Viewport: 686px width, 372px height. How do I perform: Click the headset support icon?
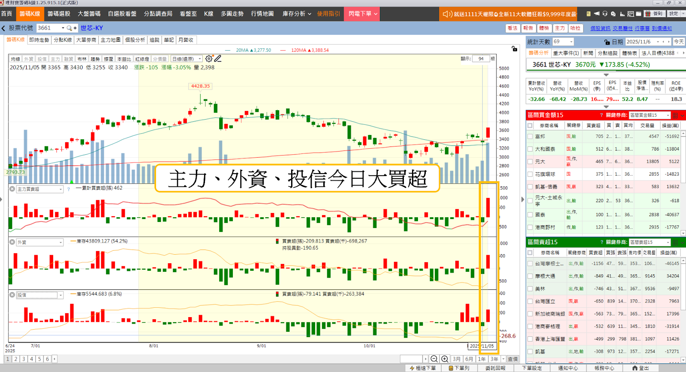pyautogui.click(x=605, y=14)
